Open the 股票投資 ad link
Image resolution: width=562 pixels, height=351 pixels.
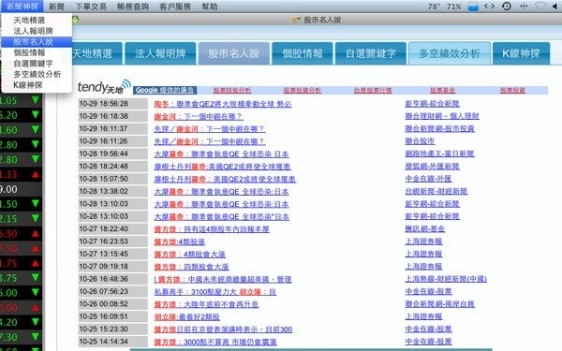[513, 90]
